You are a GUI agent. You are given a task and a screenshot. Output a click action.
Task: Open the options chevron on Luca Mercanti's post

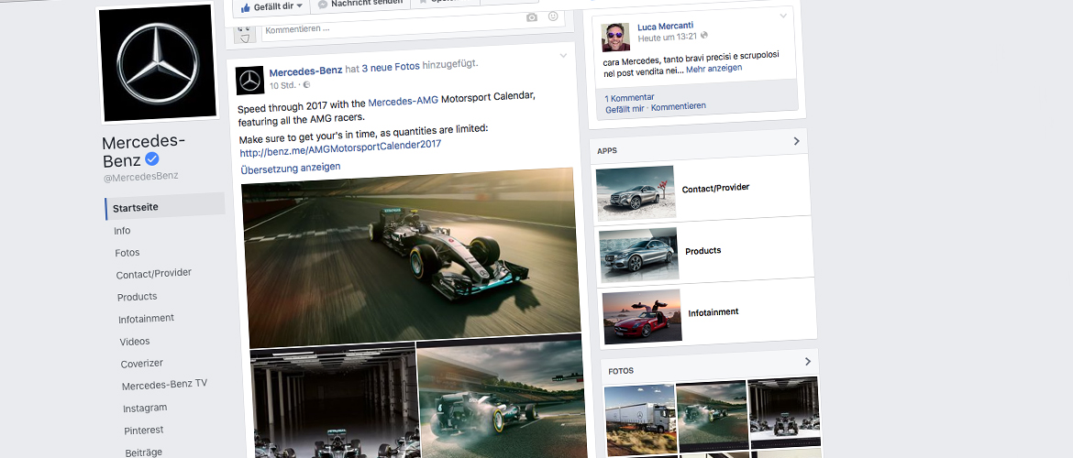[x=783, y=15]
